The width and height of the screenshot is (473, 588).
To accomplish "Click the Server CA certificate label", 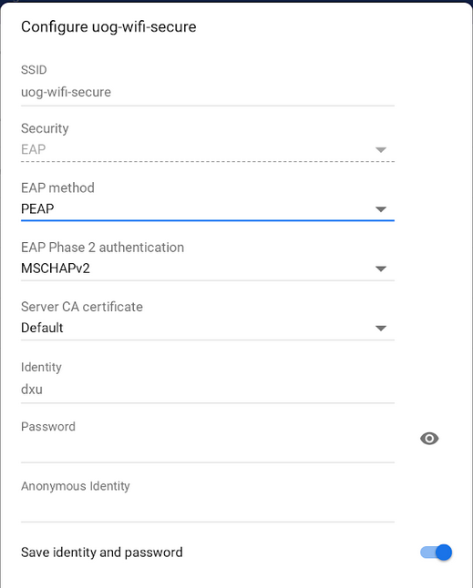I will point(82,307).
